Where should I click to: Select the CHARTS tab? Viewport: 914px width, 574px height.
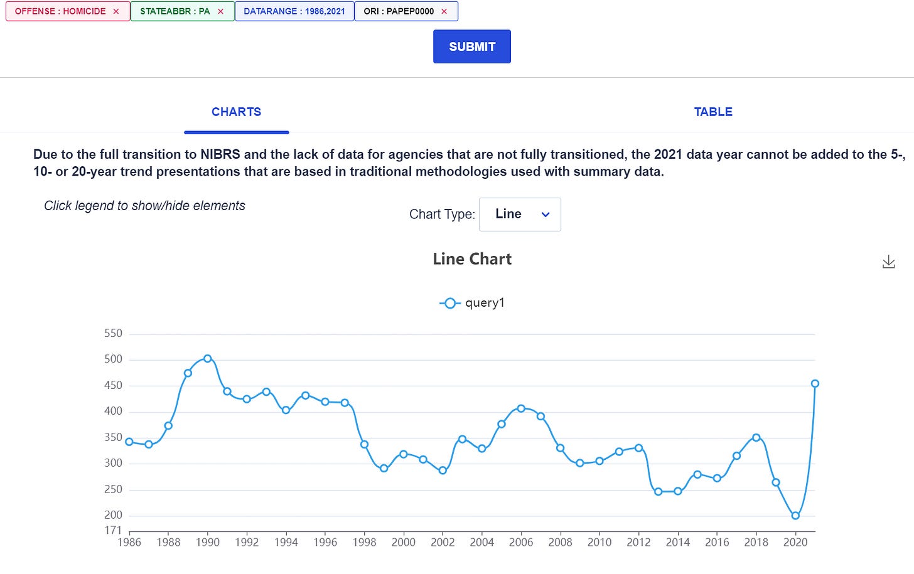pyautogui.click(x=237, y=112)
